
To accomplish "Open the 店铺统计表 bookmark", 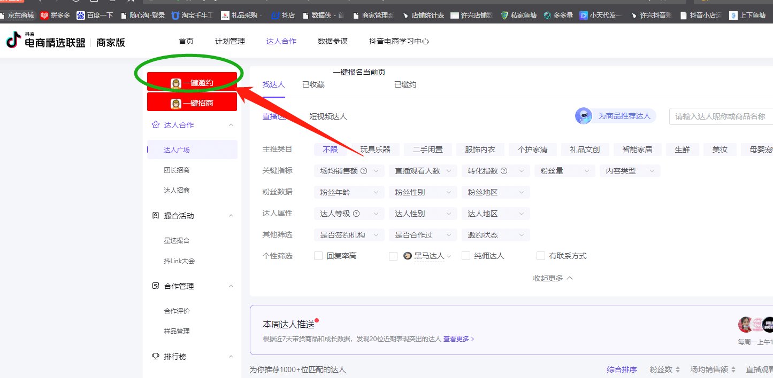I will click(422, 15).
